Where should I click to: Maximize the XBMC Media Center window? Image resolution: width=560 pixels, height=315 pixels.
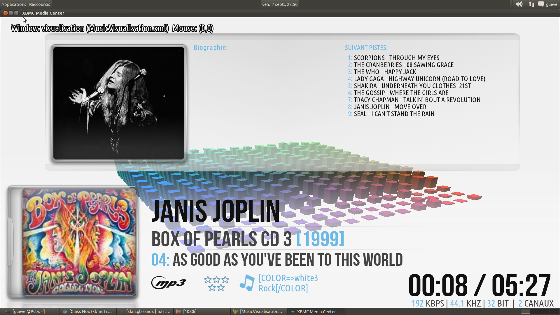[x=16, y=13]
